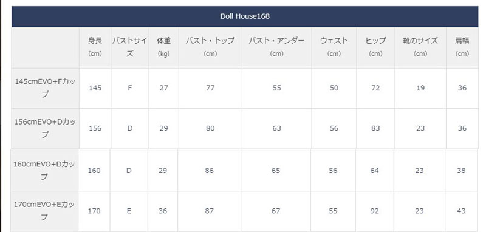Select the ヒップ (cm) column header
486x232 pixels.
pyautogui.click(x=375, y=47)
